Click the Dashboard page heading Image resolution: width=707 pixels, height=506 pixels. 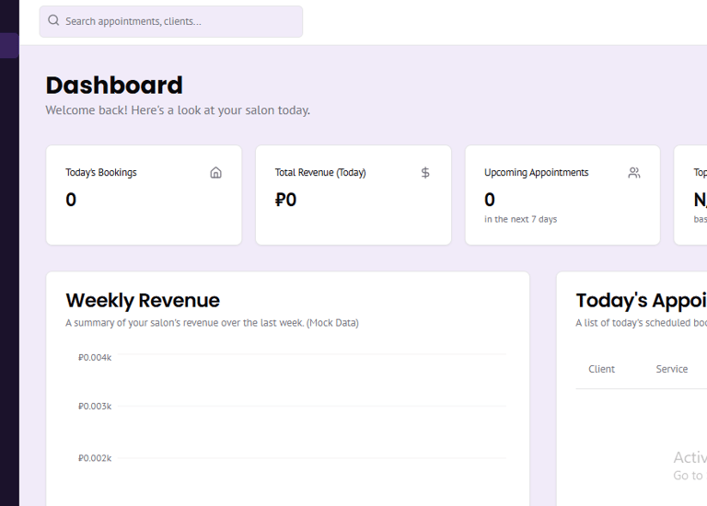click(114, 85)
